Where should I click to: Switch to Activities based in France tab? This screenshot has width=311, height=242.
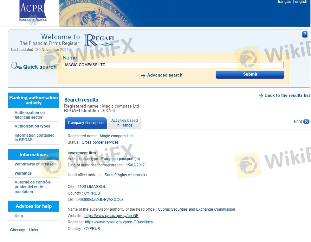(125, 123)
